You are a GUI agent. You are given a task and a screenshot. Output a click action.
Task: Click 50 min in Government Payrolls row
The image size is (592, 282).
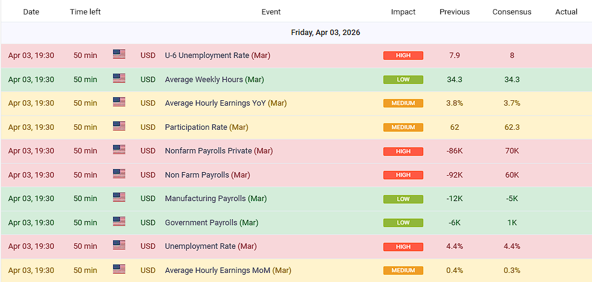[85, 223]
